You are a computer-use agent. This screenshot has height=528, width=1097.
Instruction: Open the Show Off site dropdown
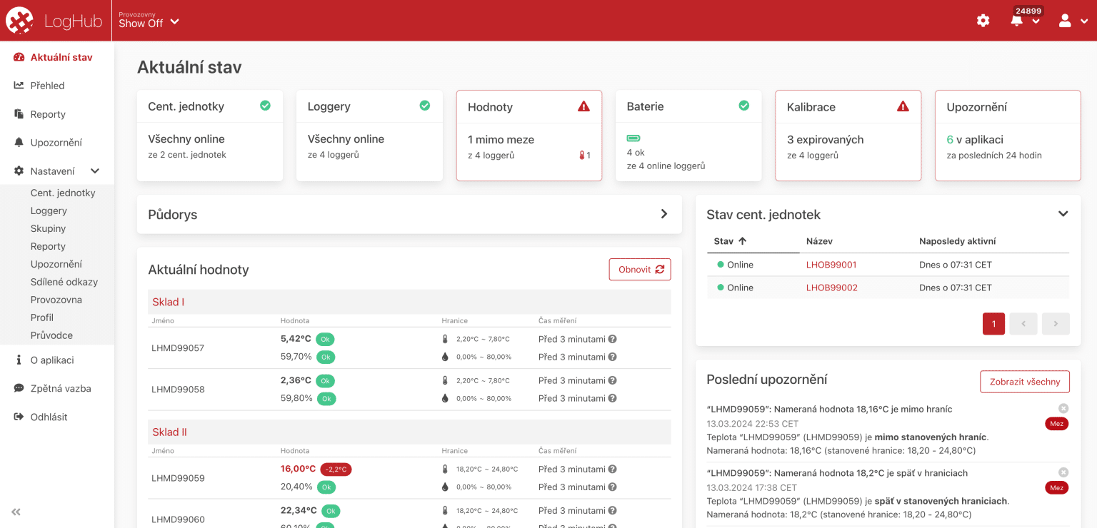pyautogui.click(x=149, y=21)
